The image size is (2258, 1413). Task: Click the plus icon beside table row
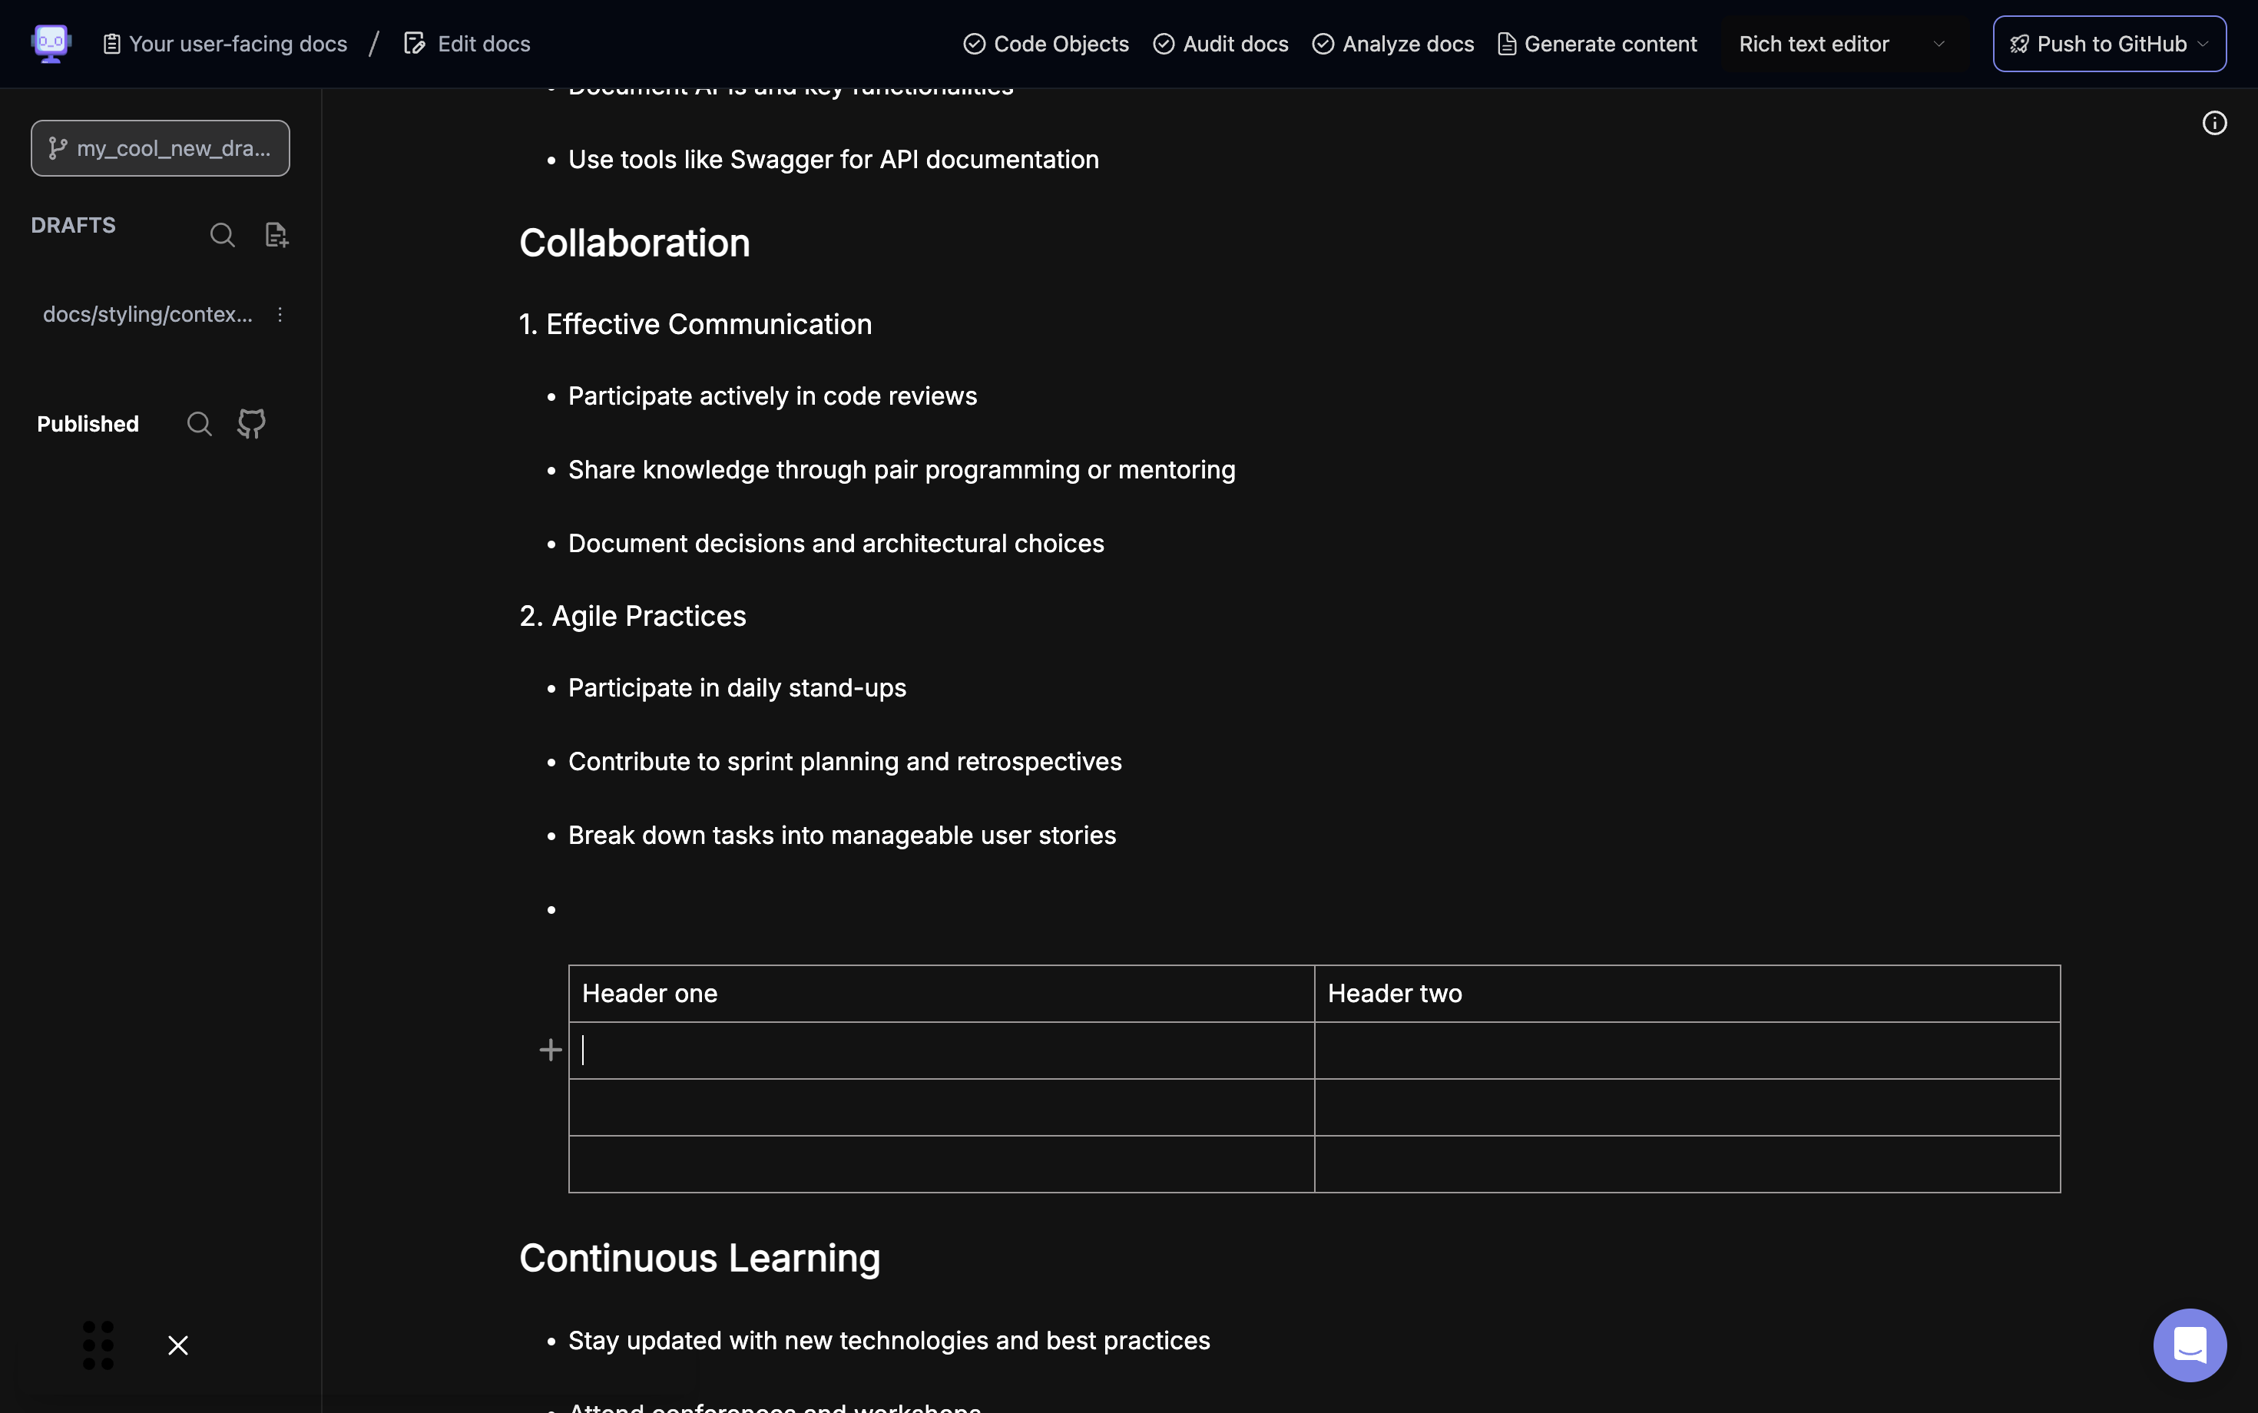pos(551,1051)
